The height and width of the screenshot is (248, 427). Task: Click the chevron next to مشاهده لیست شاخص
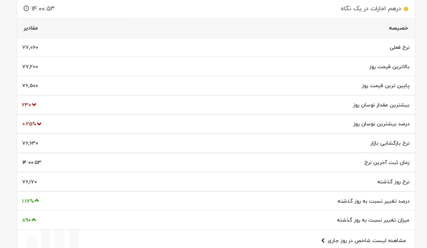(323, 241)
